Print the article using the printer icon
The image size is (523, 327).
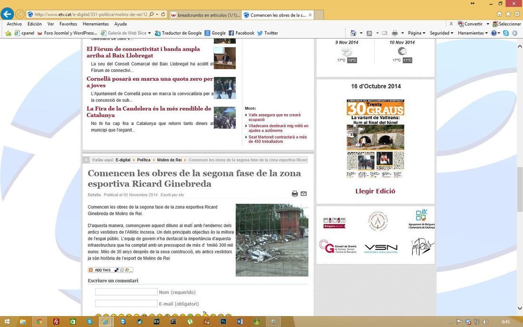click(x=295, y=193)
